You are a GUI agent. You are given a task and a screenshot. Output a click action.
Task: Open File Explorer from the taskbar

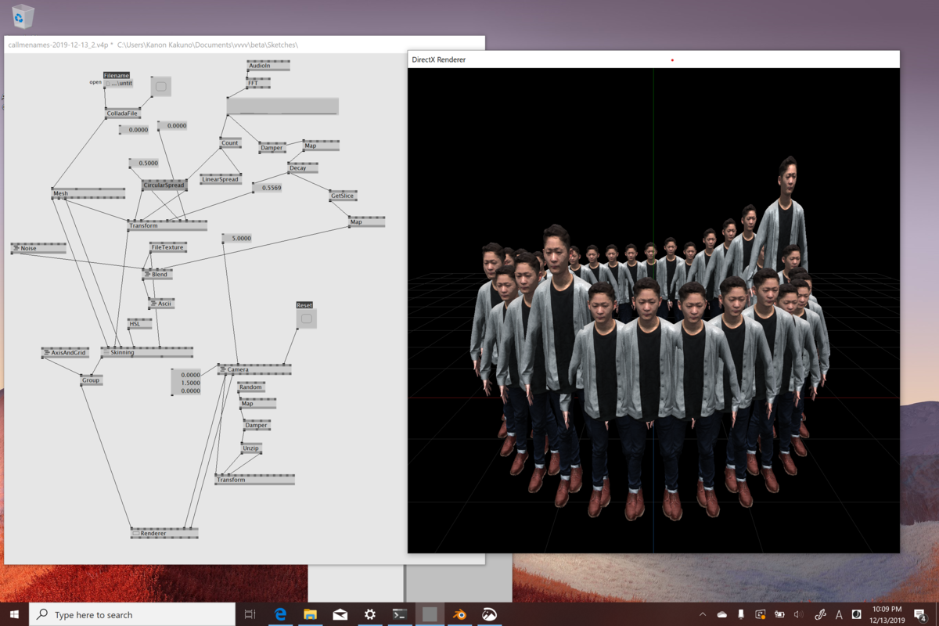point(310,614)
